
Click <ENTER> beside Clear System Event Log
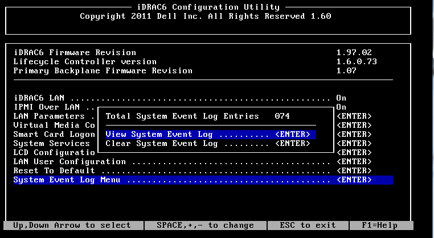[x=293, y=144]
